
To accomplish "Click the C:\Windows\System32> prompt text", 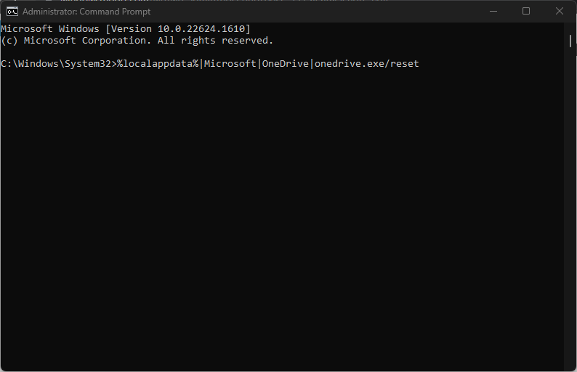I will tap(59, 64).
